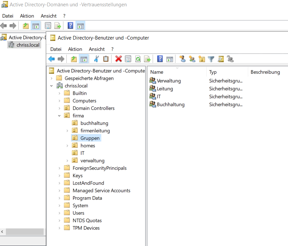Create a new group via toolbar icon
288x246 pixels.
pyautogui.click(x=192, y=59)
